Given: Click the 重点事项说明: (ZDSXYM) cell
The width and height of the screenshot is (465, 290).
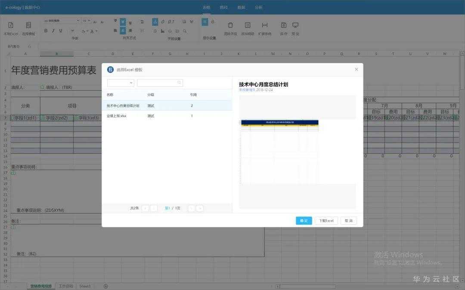Looking at the screenshot, I should click(40, 211).
